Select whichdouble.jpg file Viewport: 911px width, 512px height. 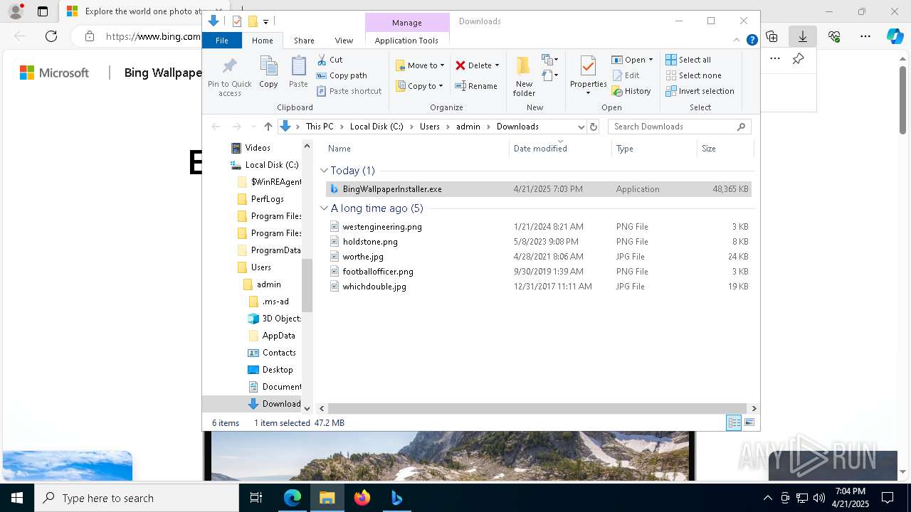[x=539, y=287]
